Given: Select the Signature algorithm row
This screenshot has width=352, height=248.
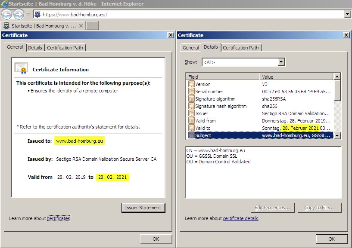Looking at the screenshot, I should (260, 99).
